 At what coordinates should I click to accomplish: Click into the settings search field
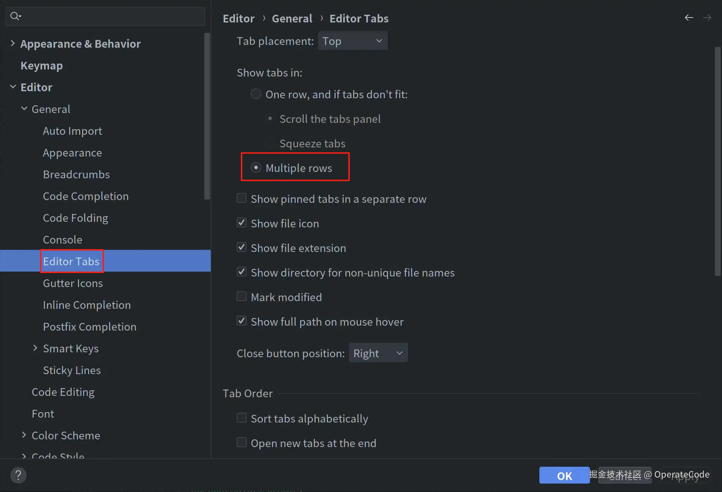coord(112,16)
